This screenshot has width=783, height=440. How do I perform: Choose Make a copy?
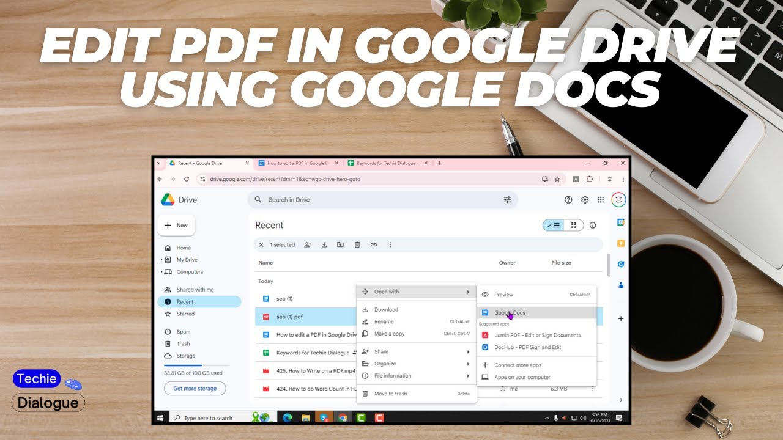click(416, 334)
